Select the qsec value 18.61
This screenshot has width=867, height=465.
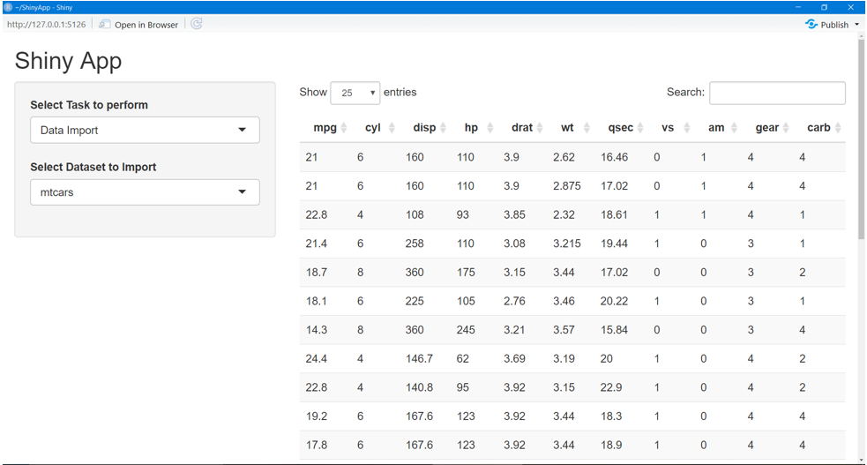[615, 215]
